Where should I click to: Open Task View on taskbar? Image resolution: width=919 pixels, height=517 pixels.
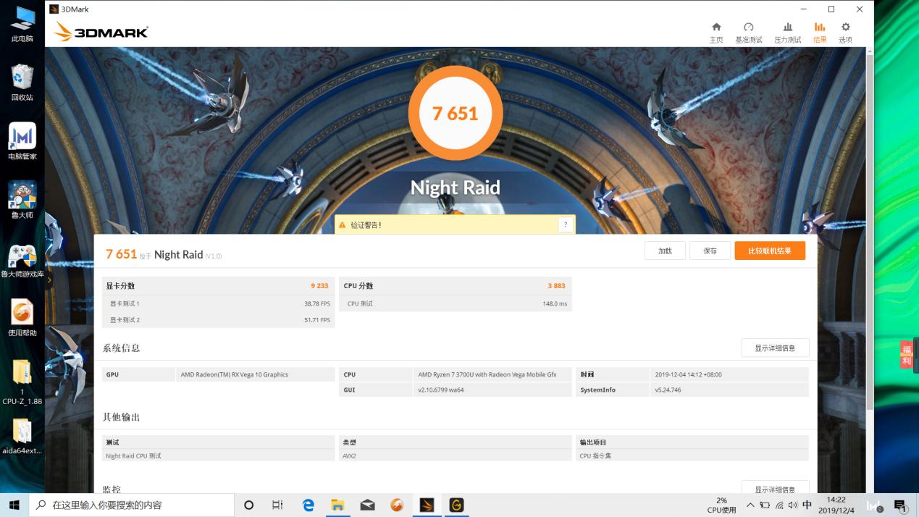pos(277,505)
